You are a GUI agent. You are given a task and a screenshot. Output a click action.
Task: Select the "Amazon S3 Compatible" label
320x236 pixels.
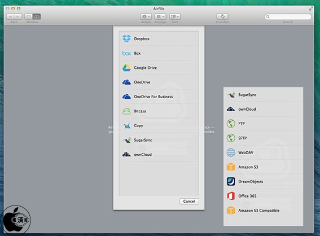coord(259,211)
